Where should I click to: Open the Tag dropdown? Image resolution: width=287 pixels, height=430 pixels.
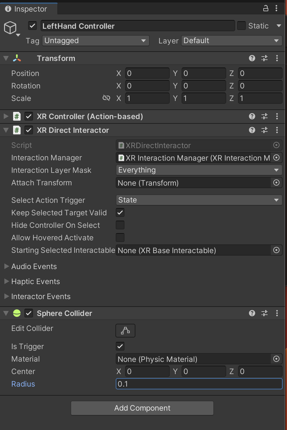[x=96, y=41]
